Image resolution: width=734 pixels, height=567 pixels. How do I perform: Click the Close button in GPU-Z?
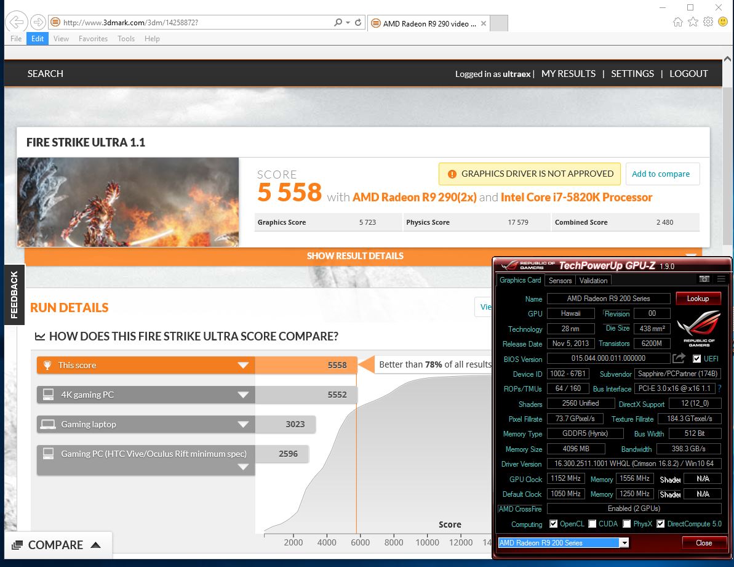(704, 542)
